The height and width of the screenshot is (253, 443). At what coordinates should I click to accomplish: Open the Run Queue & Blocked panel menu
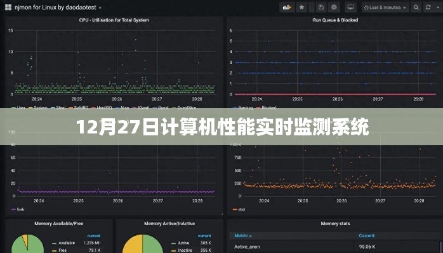pos(335,20)
